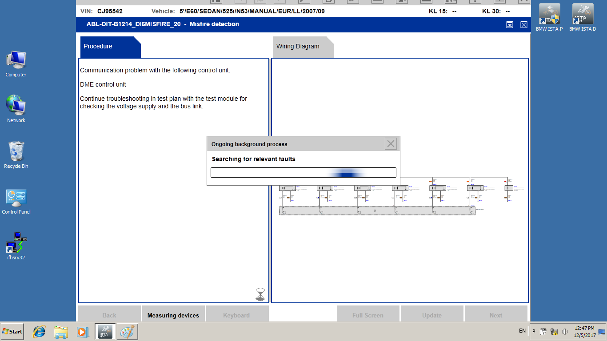
Task: Launch Internet Explorer from taskbar
Action: click(39, 331)
